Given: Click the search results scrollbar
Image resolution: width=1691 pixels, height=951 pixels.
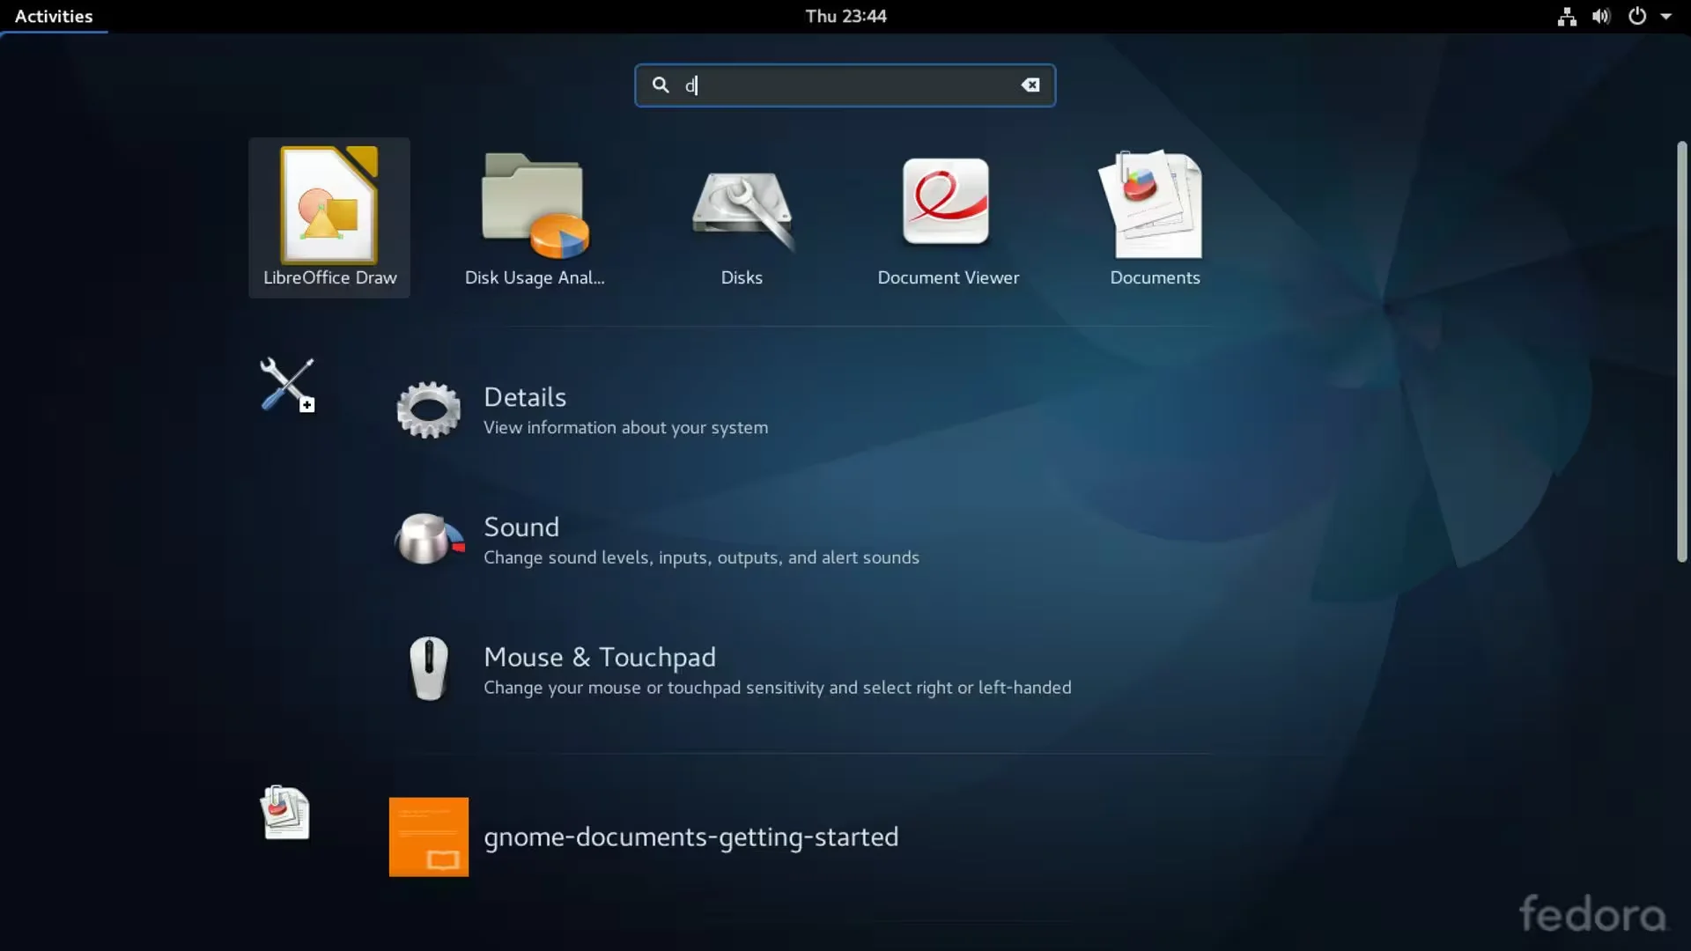Looking at the screenshot, I should pos(1681,352).
